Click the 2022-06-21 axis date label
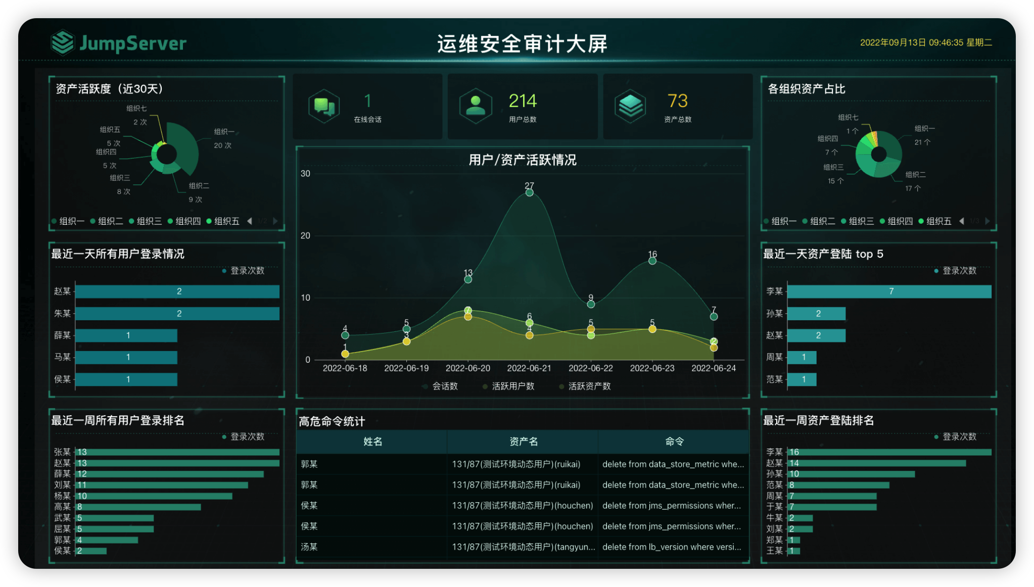 pyautogui.click(x=529, y=368)
